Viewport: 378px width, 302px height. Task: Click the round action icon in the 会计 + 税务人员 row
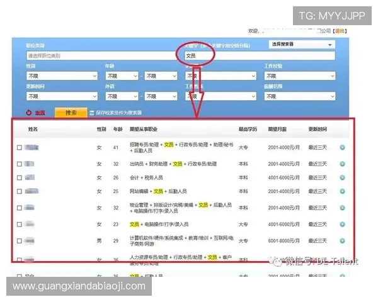point(342,177)
